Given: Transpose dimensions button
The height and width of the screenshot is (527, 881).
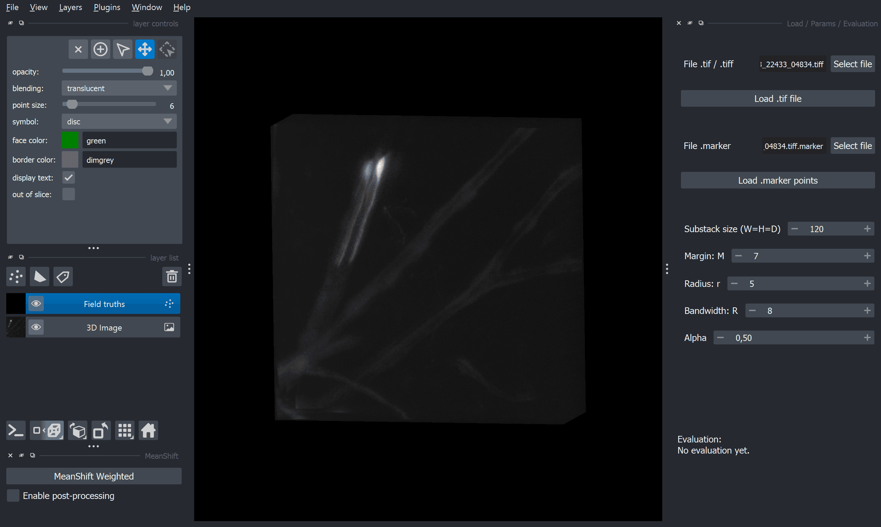Looking at the screenshot, I should 101,431.
